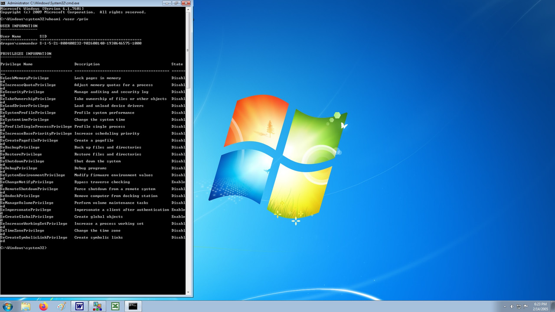Click 'SeRestorePrivilege' row name
555x312 pixels.
(21, 154)
